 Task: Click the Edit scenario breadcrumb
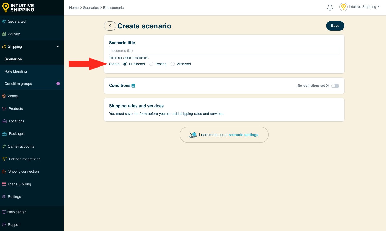click(113, 8)
